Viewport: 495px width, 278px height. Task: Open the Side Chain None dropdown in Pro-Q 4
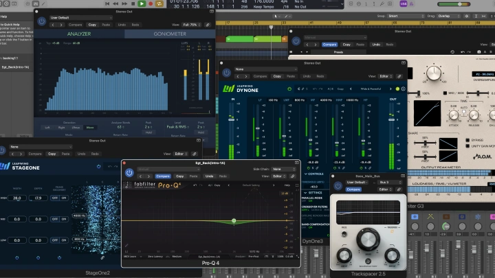tap(284, 170)
